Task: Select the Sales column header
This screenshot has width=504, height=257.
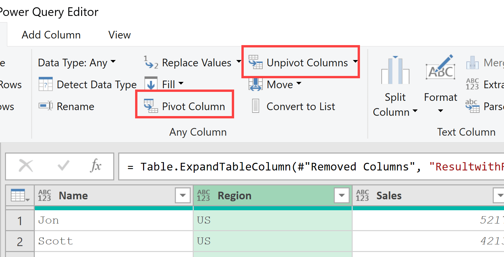Action: click(428, 196)
